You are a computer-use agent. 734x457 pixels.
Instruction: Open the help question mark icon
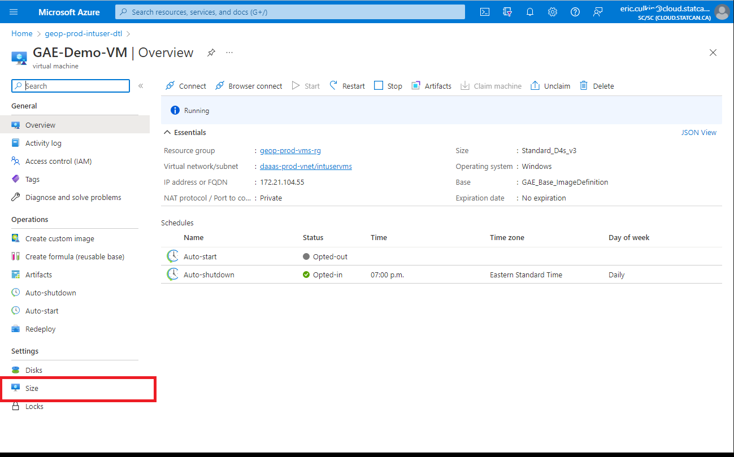pos(575,12)
